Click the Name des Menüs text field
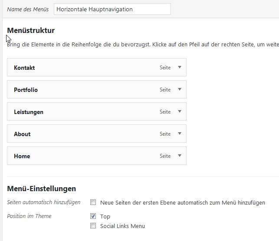The width and height of the screenshot is (279, 241). coord(112,9)
